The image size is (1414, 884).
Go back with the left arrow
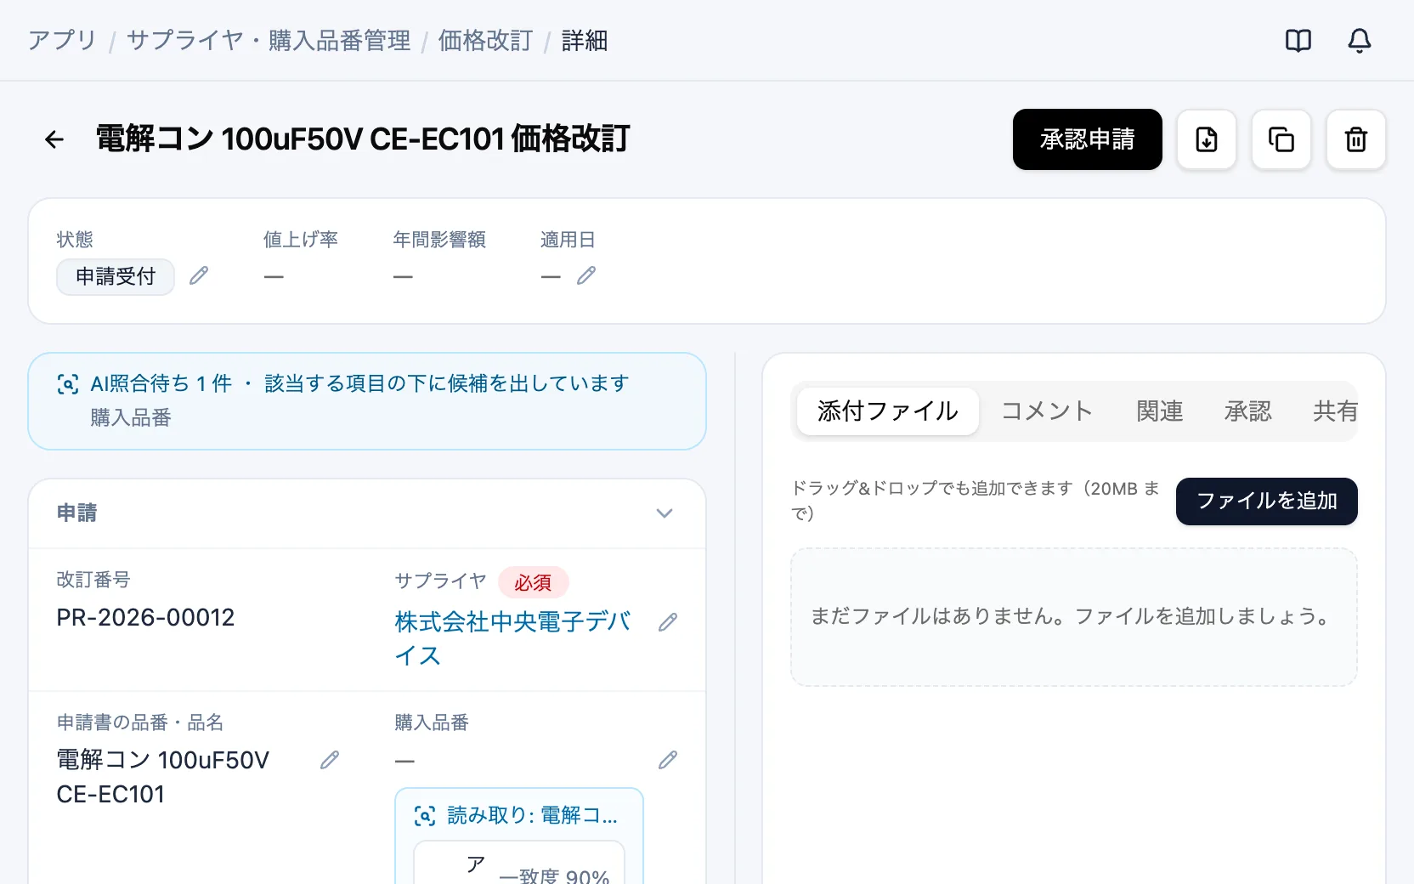[54, 139]
